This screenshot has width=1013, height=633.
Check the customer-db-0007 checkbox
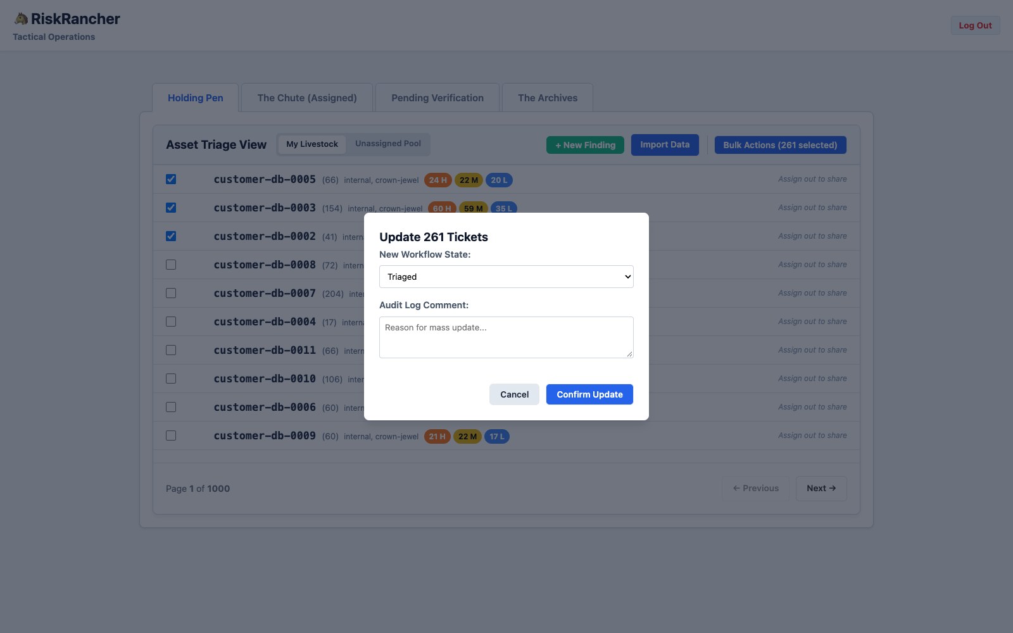pos(171,293)
